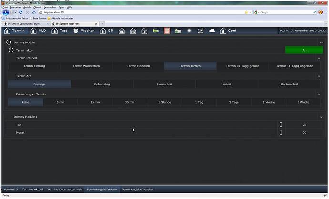Open the Termine bottom navigation item
This screenshot has height=199, width=329.
pyautogui.click(x=10, y=189)
